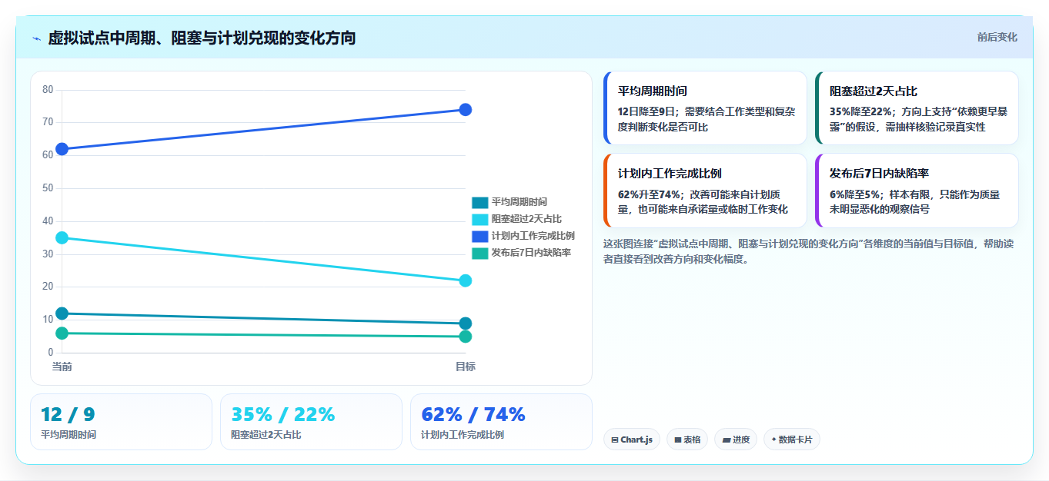Toggle 阻塞超过2天占比 legend color box
The image size is (1049, 481).
click(479, 219)
